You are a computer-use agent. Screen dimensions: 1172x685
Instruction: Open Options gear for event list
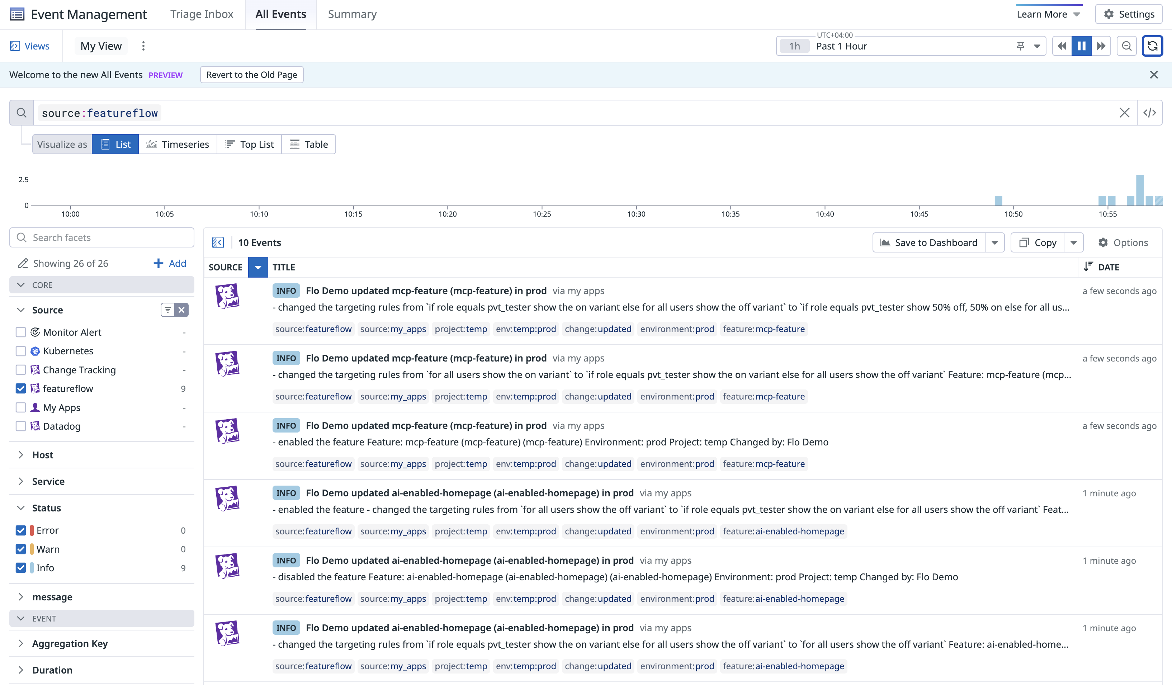pyautogui.click(x=1123, y=242)
